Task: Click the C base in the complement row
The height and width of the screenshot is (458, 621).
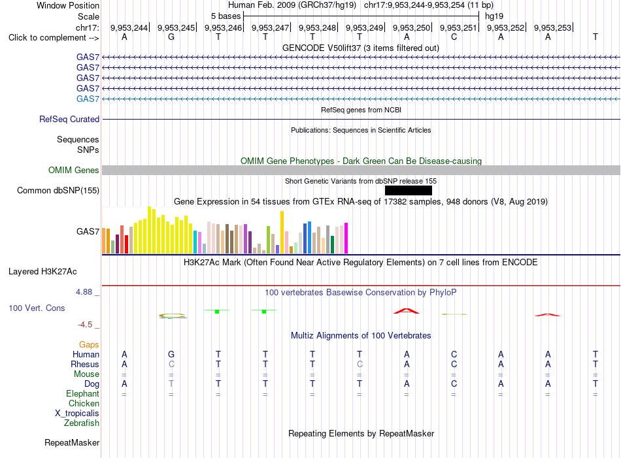Action: pyautogui.click(x=454, y=37)
